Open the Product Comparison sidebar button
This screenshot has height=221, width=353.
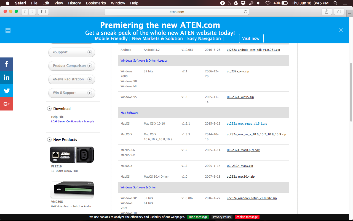point(72,66)
